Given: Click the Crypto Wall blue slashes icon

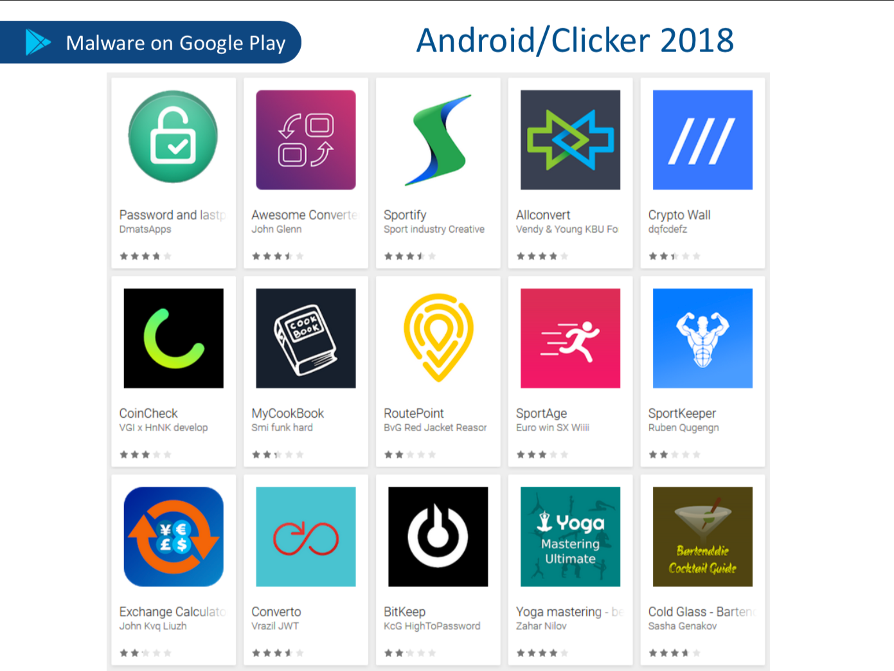Looking at the screenshot, I should [702, 139].
